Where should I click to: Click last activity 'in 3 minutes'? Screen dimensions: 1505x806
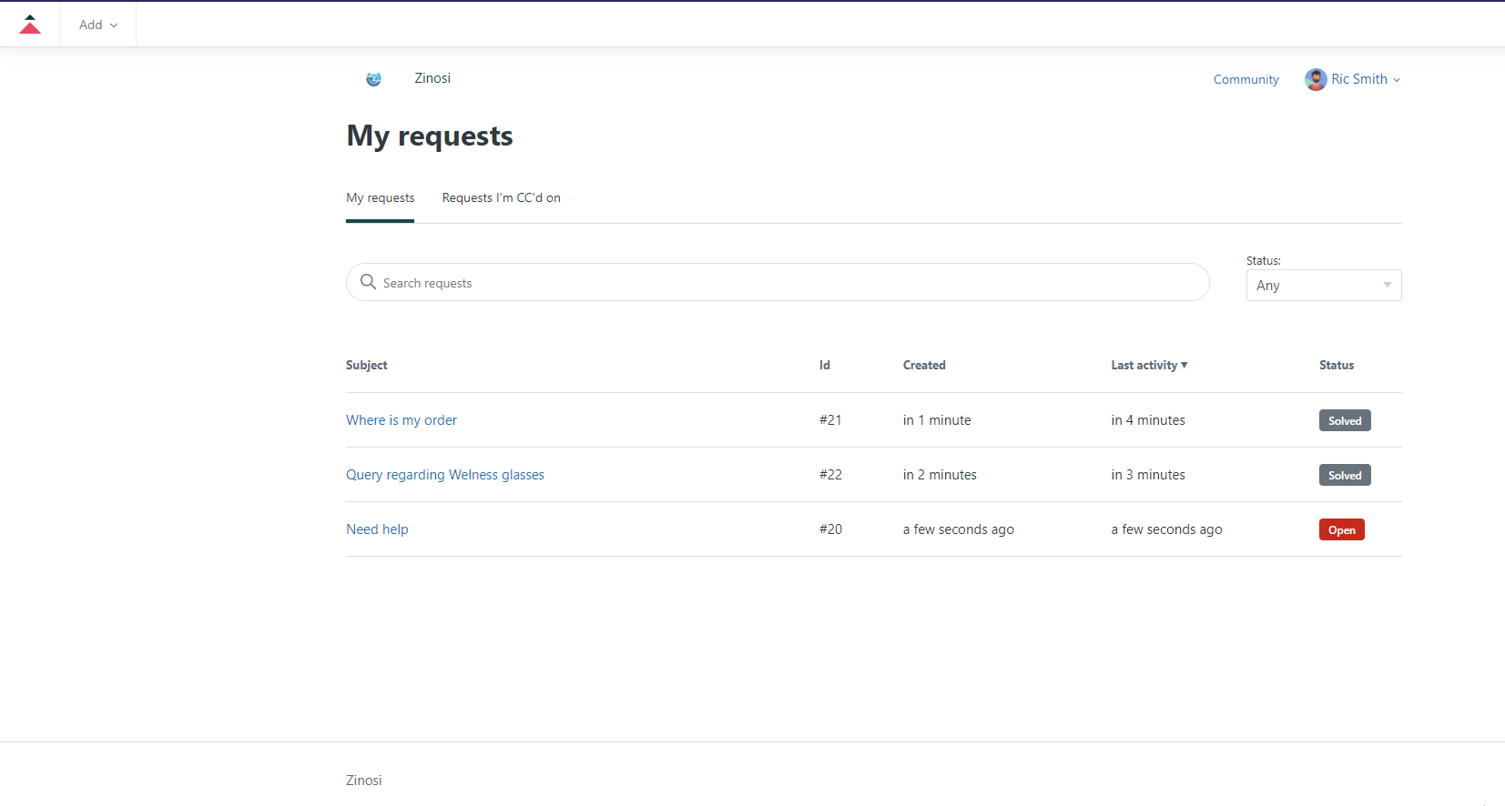coord(1148,475)
